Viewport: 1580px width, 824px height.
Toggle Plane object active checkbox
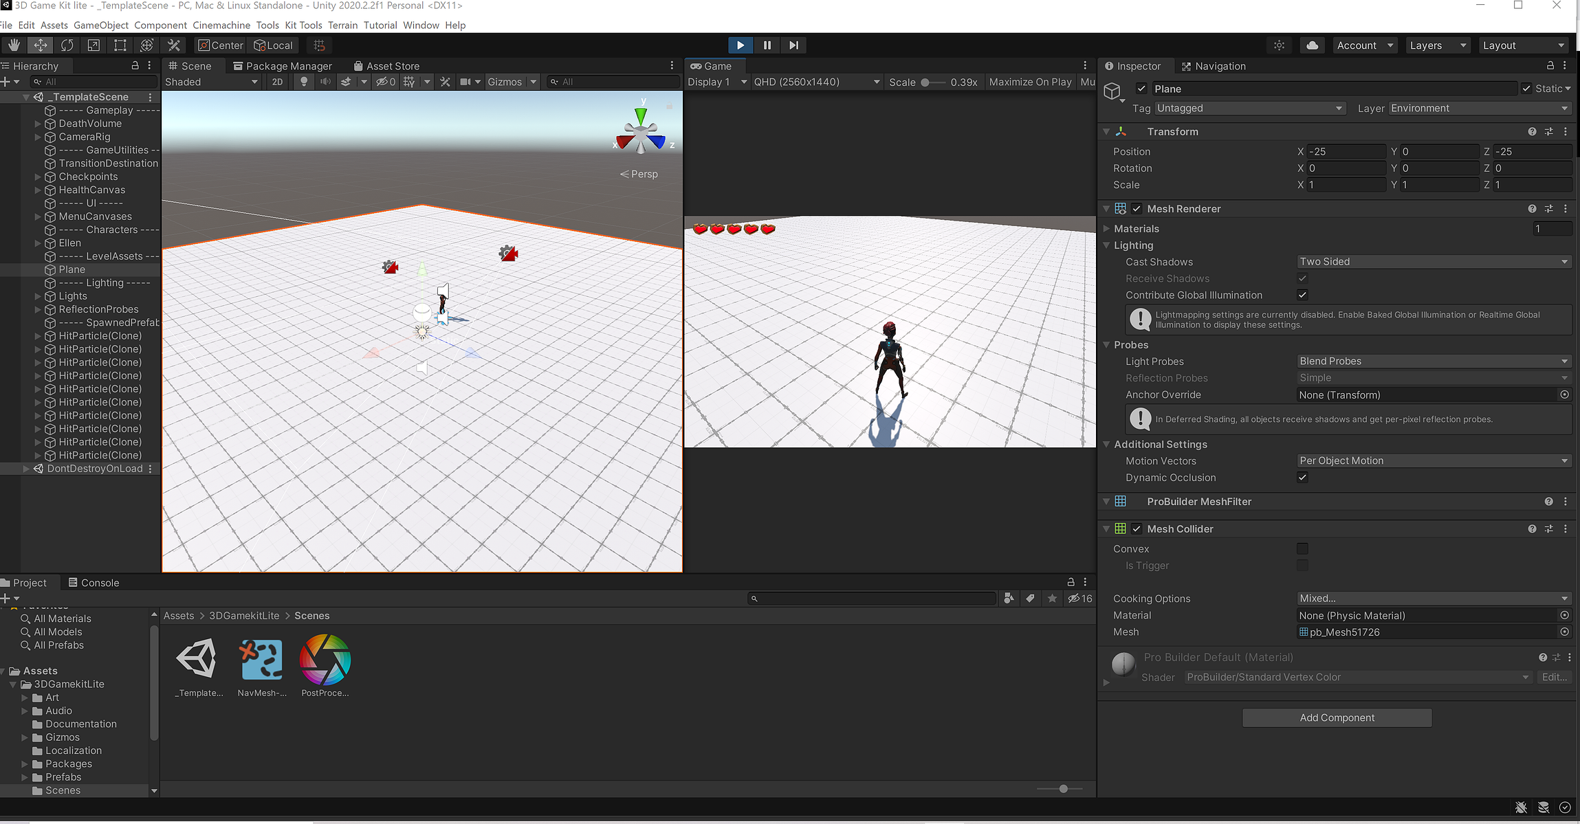coord(1141,89)
